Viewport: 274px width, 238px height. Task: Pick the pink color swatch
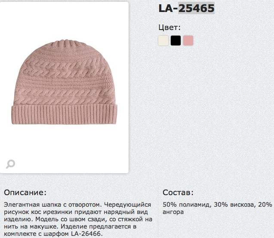188,40
